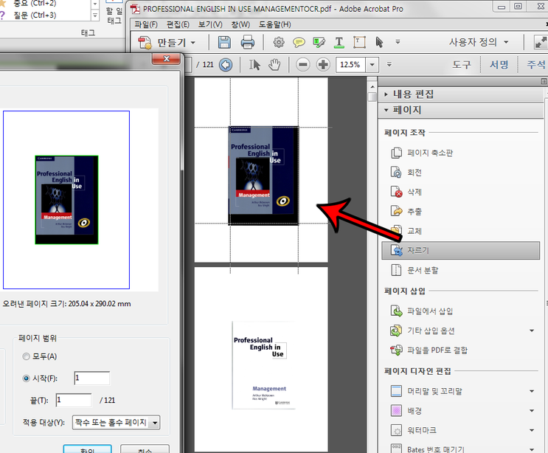Switch to the 도구 pane tab
This screenshot has height=453, width=548.
pos(461,65)
